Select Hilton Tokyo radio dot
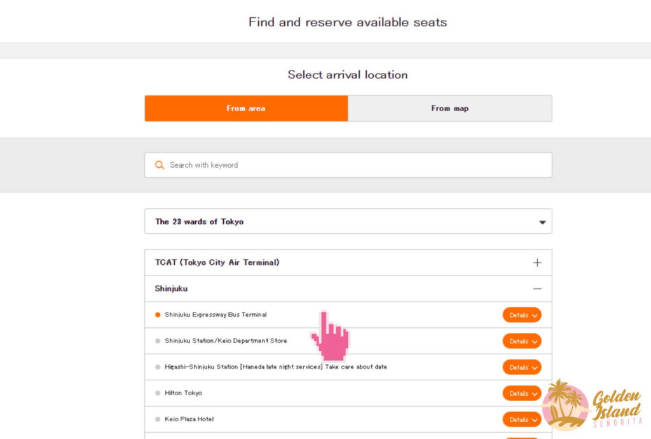The height and width of the screenshot is (439, 651). tap(158, 393)
